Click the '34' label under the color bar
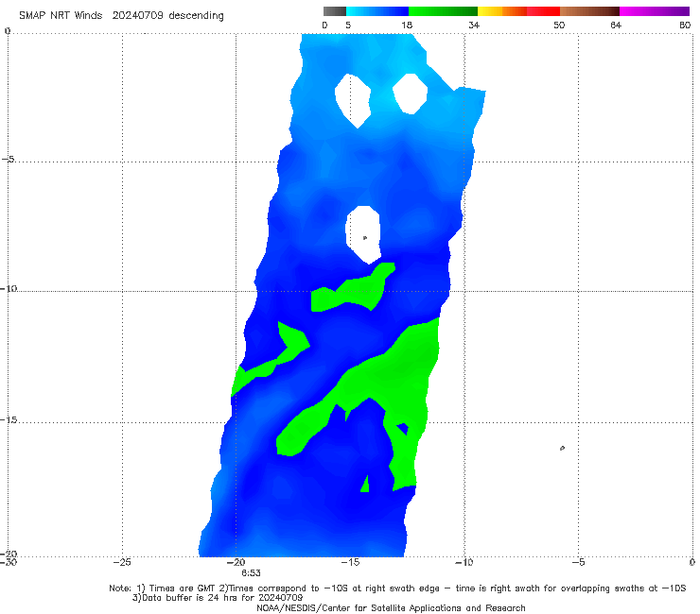The height and width of the screenshot is (614, 700). tap(474, 25)
